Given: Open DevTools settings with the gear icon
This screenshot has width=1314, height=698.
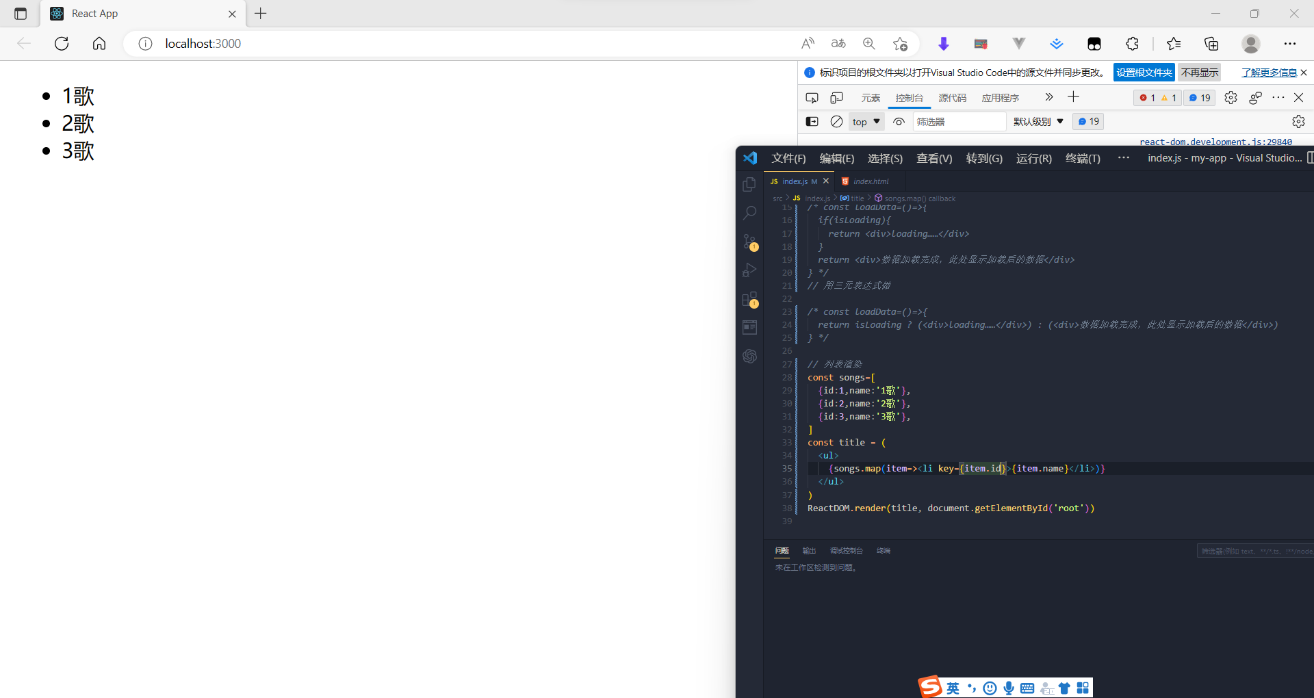Looking at the screenshot, I should [x=1231, y=97].
